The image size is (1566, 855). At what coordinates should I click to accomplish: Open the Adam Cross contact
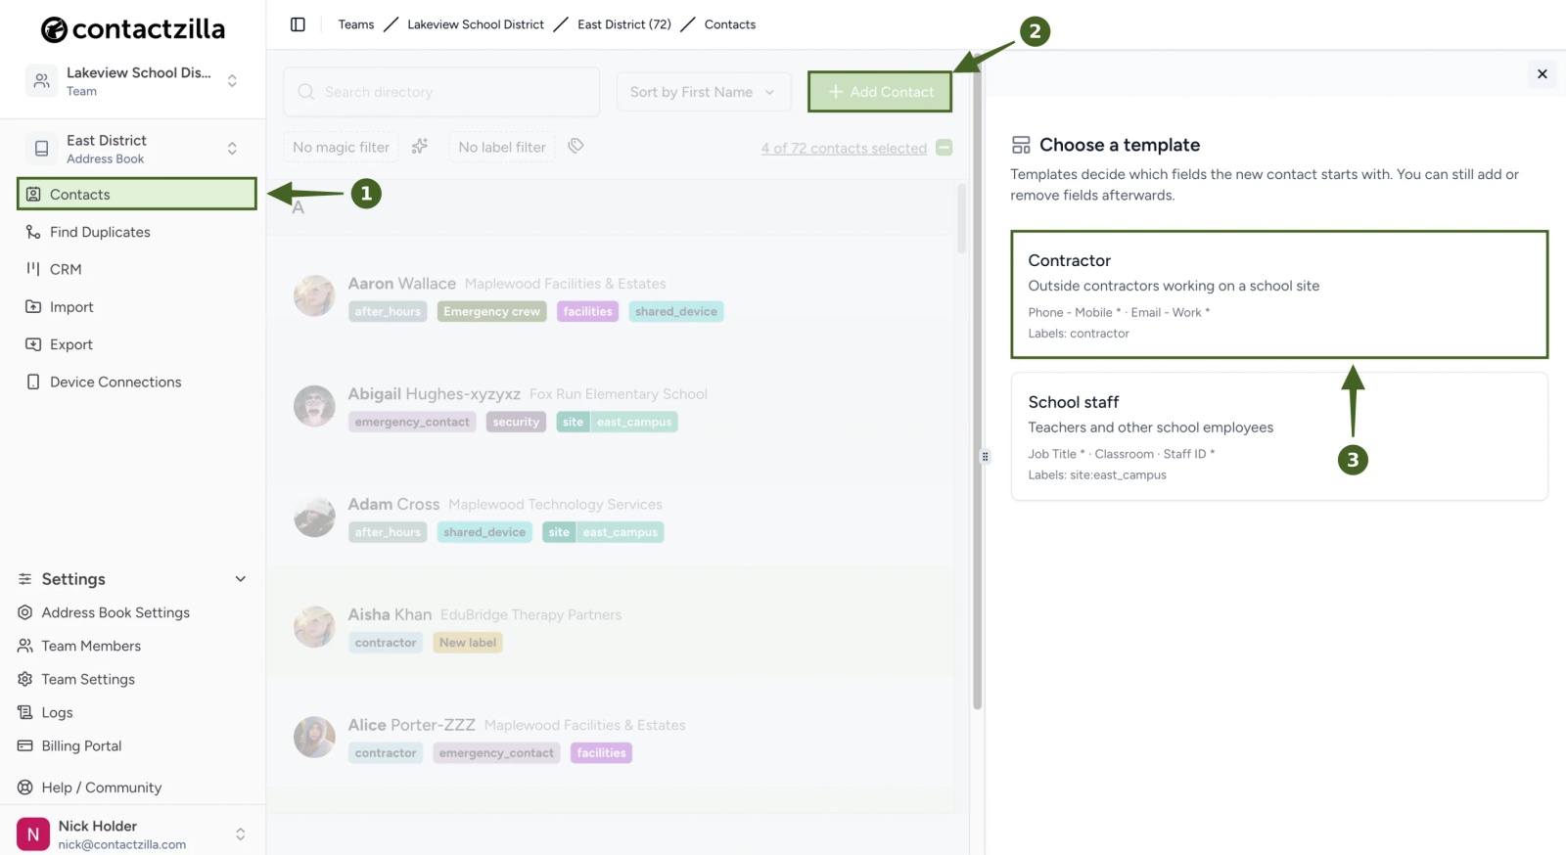(x=393, y=504)
